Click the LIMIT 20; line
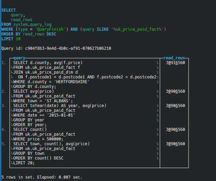Screen dimensions: 216x181 click(x=24, y=163)
